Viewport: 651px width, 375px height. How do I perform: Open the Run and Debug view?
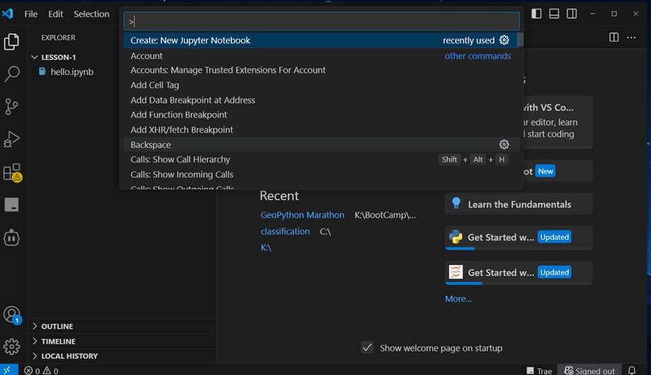coord(11,139)
